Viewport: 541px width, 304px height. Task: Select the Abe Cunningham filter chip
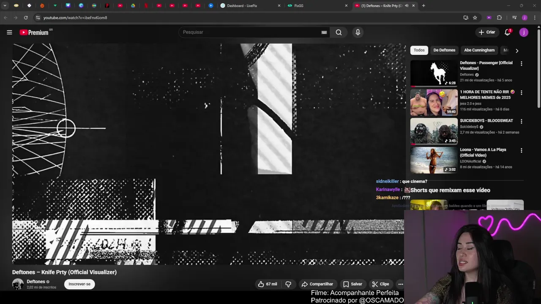coord(479,50)
